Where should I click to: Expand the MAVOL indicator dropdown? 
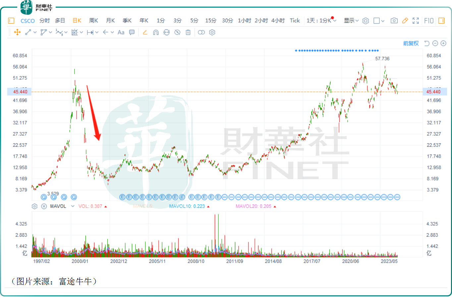pyautogui.click(x=73, y=206)
